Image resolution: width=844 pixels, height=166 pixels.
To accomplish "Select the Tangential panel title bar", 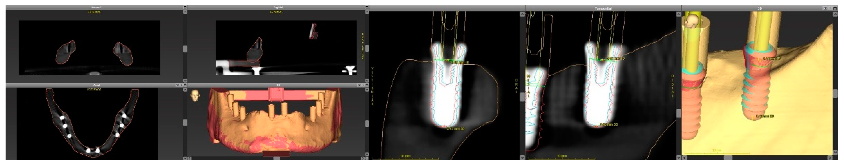I will click(603, 8).
